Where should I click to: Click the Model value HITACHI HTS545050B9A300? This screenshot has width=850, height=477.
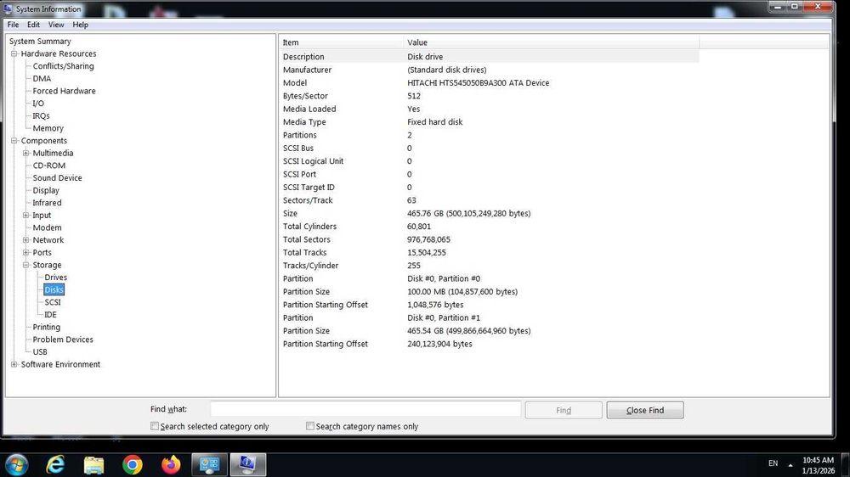point(478,83)
